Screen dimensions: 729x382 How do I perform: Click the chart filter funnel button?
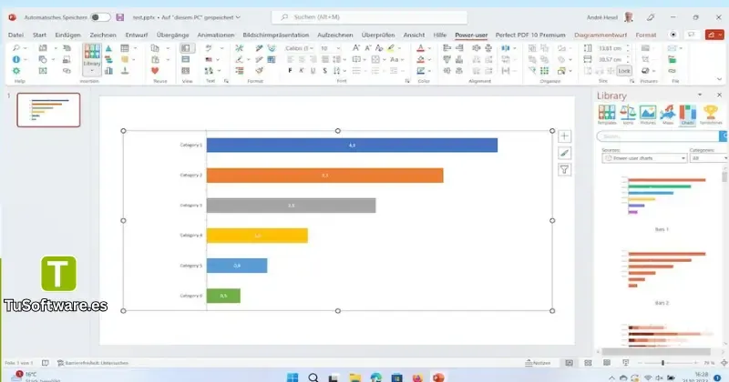[564, 170]
